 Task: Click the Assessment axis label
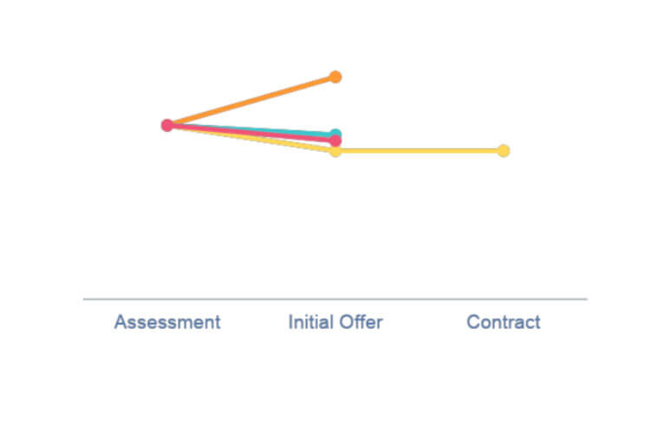pos(167,322)
